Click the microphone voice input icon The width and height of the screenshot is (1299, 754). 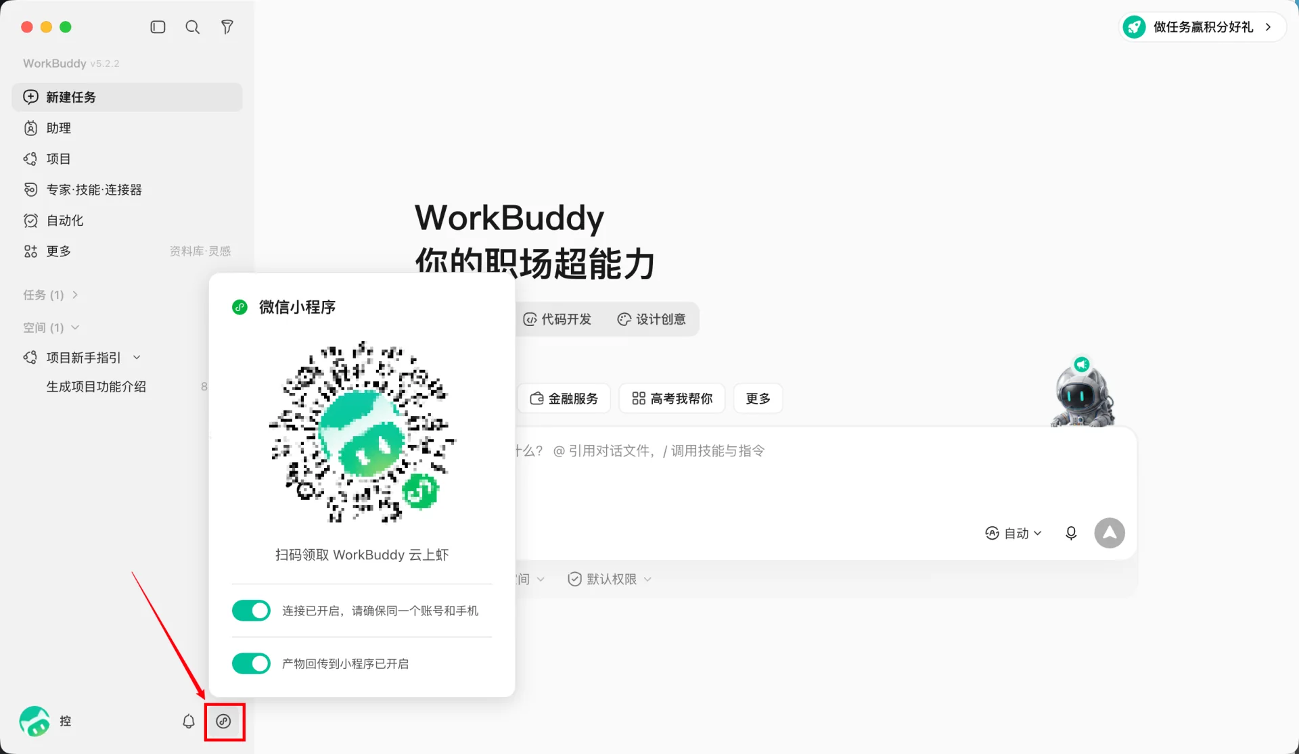point(1071,534)
